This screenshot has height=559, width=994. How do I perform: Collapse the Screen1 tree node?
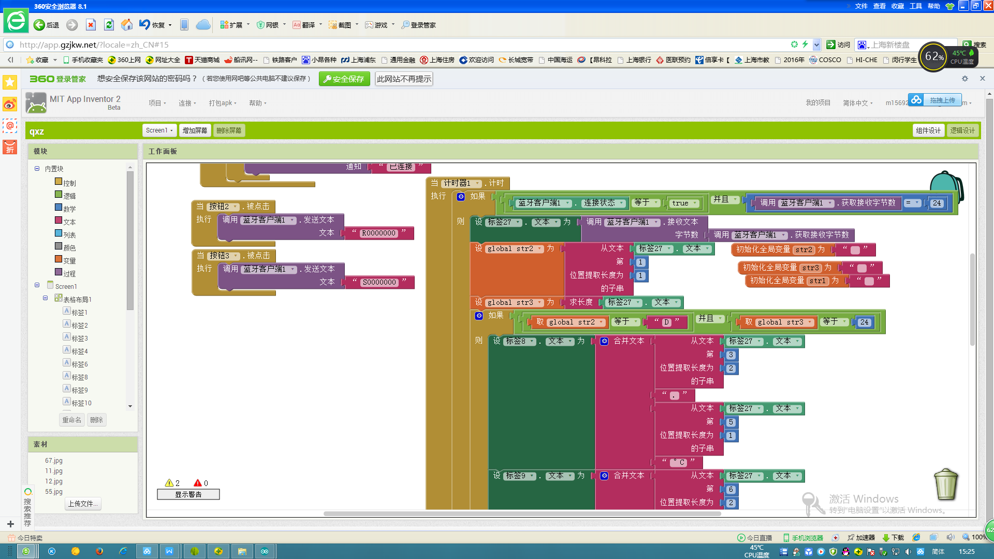[x=37, y=286]
